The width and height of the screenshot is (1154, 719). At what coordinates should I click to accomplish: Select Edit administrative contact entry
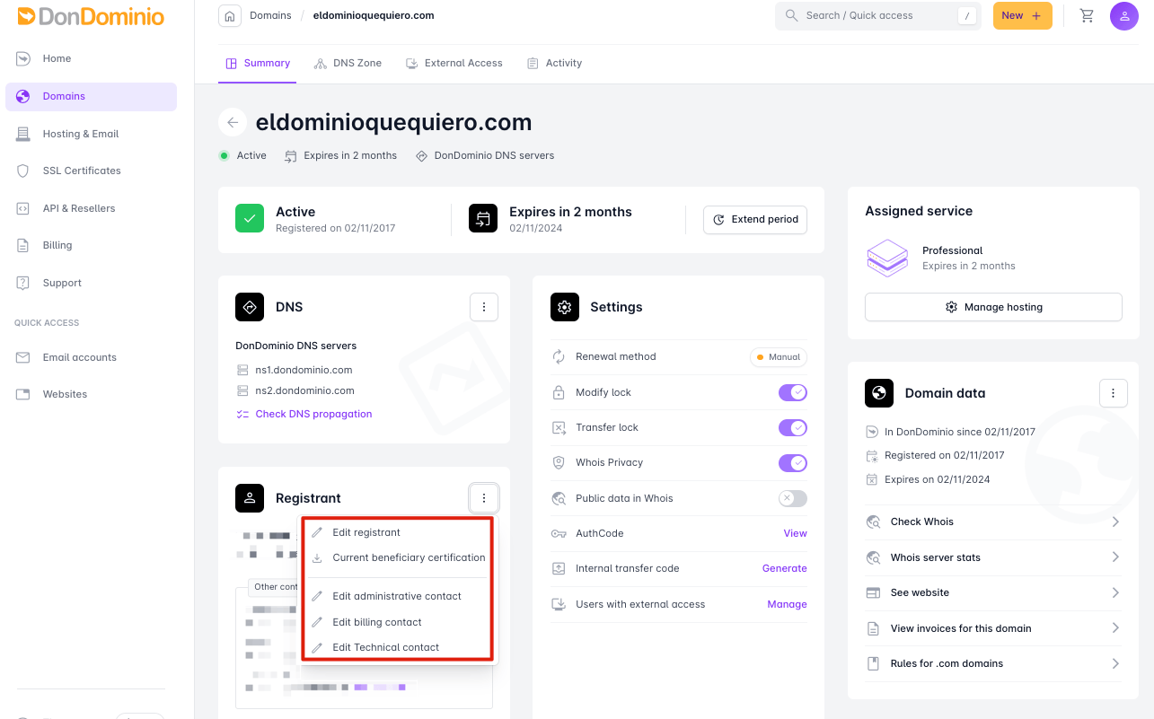tap(399, 596)
